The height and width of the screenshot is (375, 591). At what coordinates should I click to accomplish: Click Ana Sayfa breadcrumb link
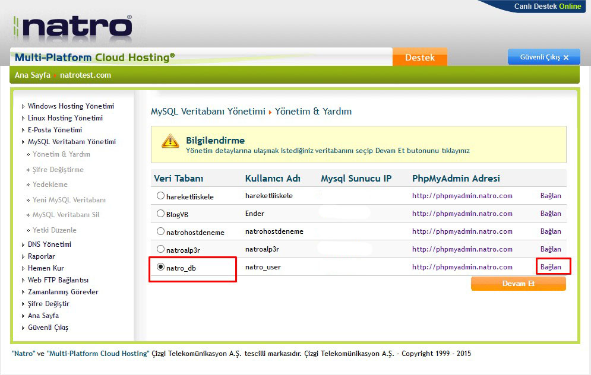[33, 75]
